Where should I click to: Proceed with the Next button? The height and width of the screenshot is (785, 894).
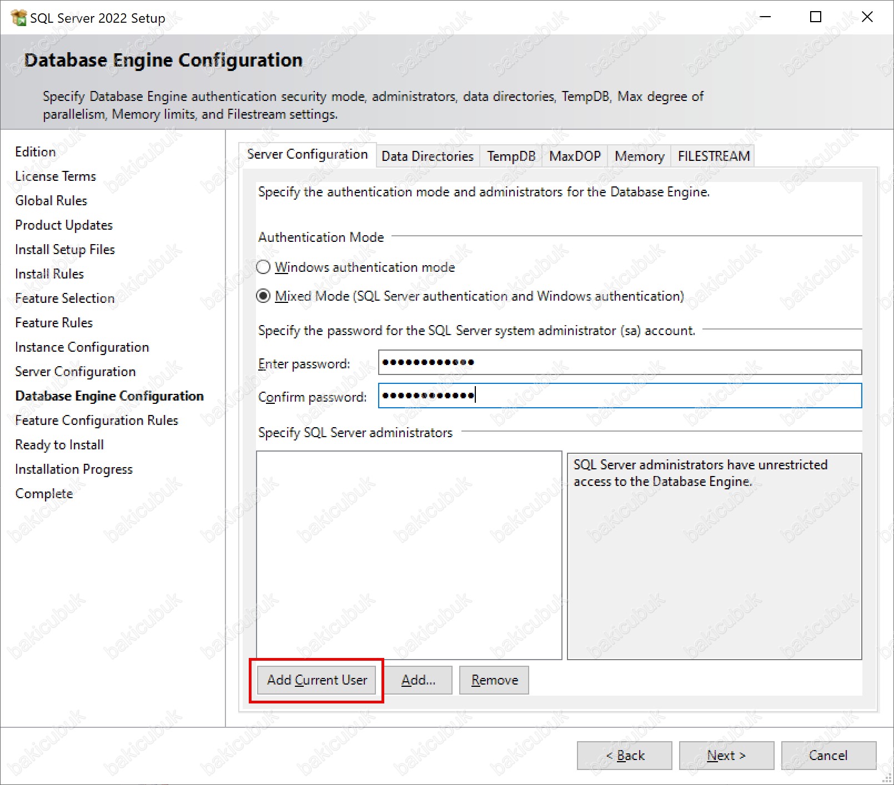[x=727, y=756]
